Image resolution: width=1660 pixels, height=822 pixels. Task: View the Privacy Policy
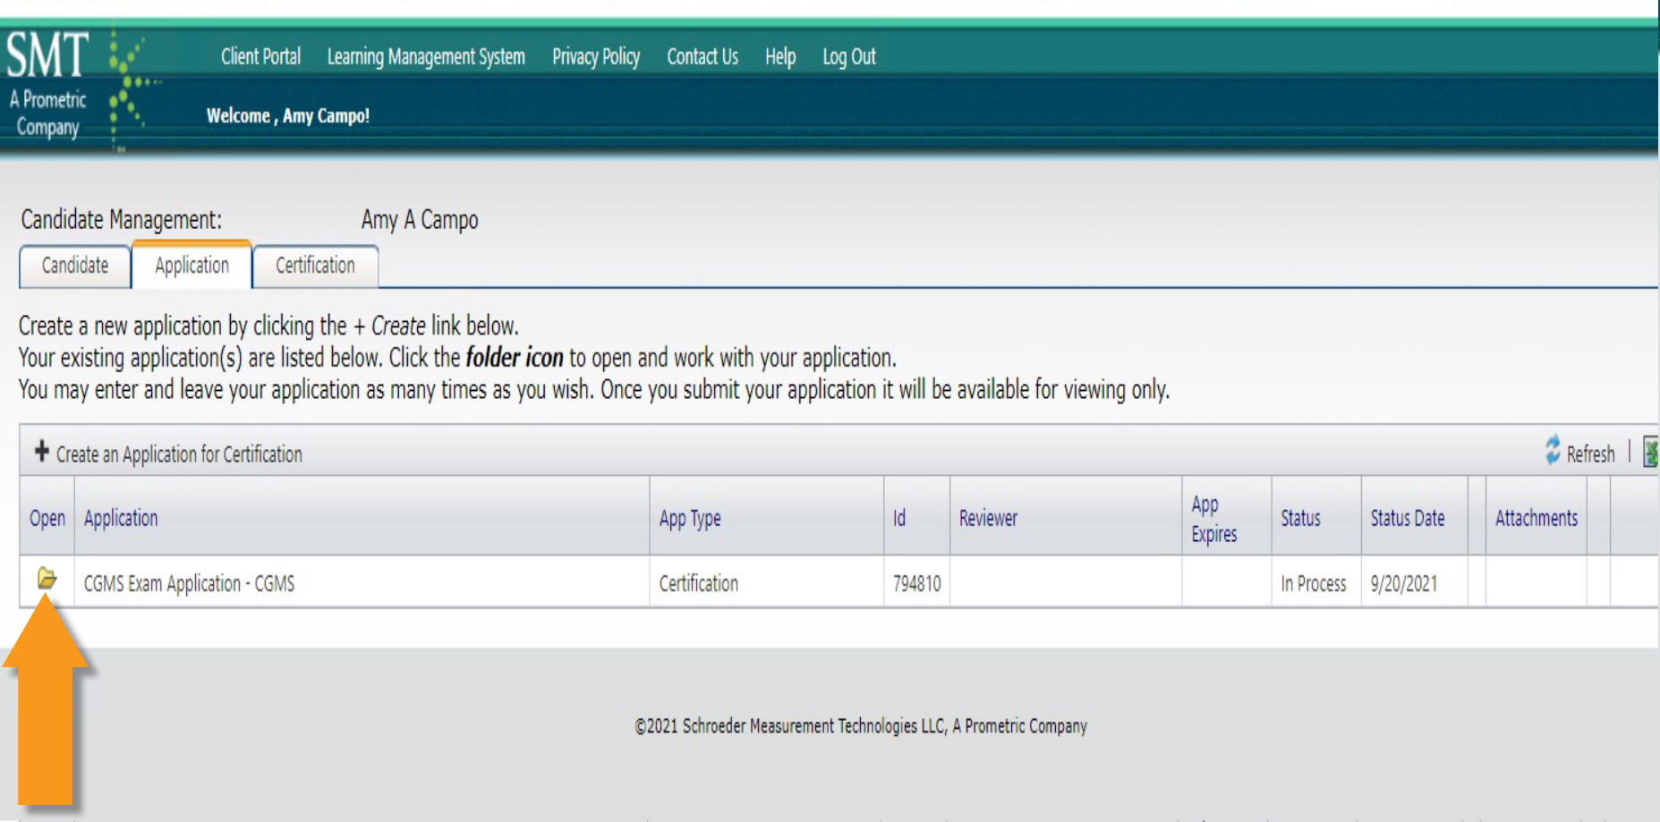[596, 56]
